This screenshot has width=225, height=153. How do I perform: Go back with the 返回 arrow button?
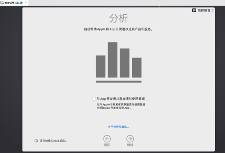tap(107, 139)
